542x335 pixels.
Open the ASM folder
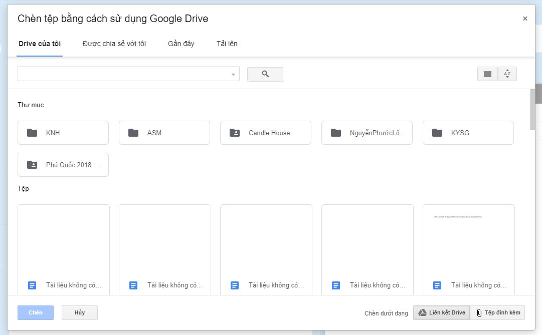click(164, 133)
